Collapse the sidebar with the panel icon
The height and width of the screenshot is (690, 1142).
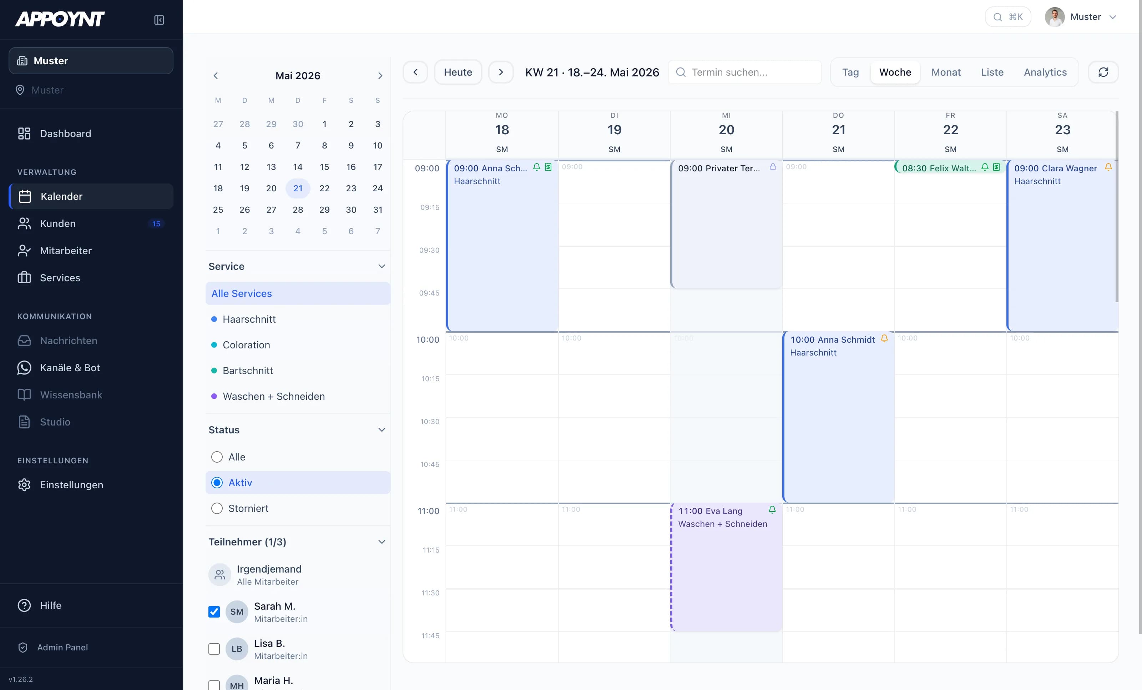[x=159, y=20]
